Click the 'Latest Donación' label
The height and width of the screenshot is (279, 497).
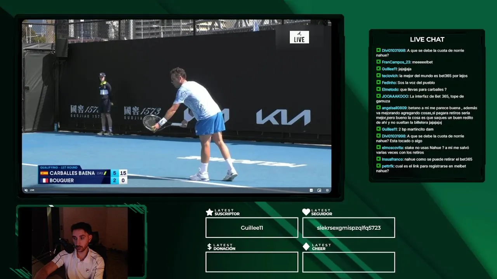[x=224, y=247]
